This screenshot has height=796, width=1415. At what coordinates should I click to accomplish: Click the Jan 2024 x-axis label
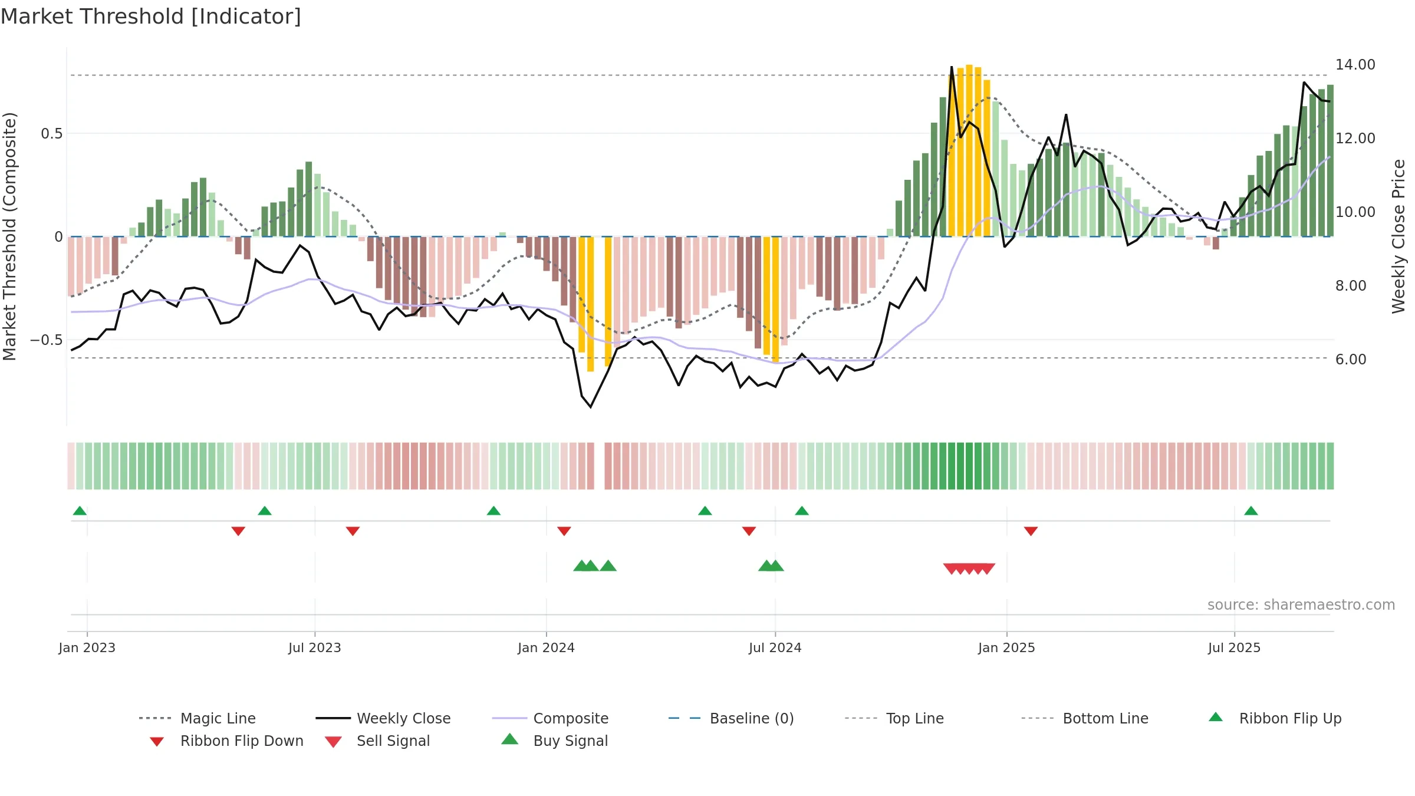tap(547, 647)
